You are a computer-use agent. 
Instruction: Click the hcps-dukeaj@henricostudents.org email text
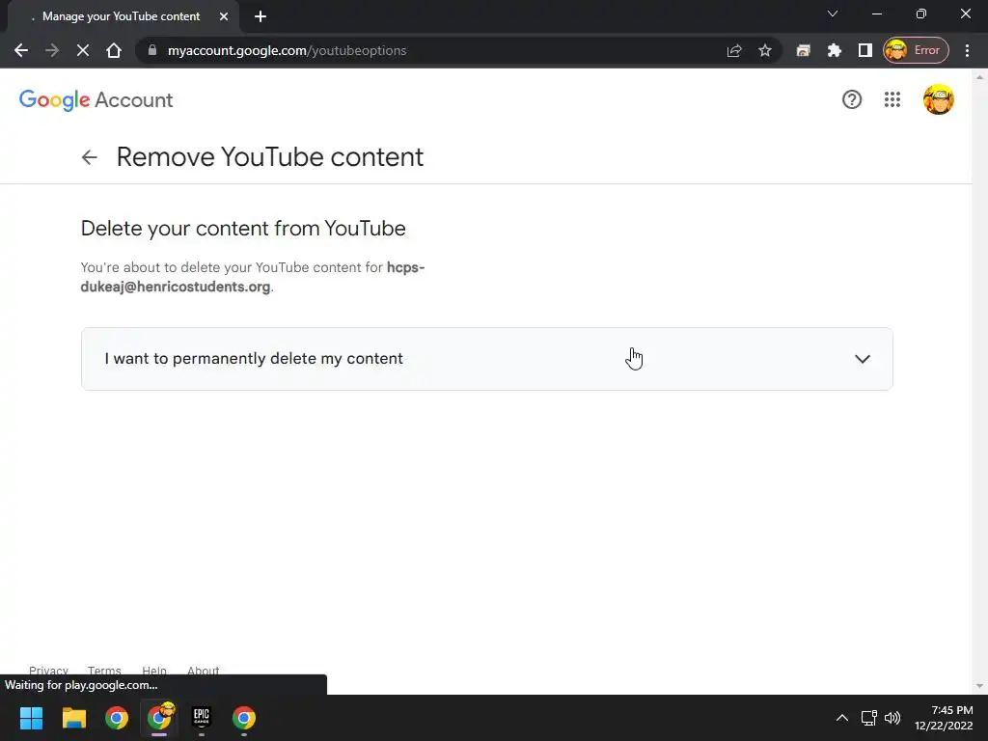(x=253, y=277)
